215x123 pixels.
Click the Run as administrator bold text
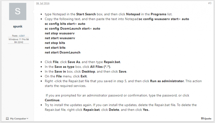click(x=167, y=81)
